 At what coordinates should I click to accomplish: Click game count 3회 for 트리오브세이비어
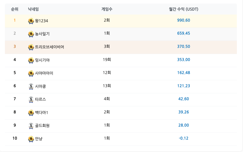(107, 47)
